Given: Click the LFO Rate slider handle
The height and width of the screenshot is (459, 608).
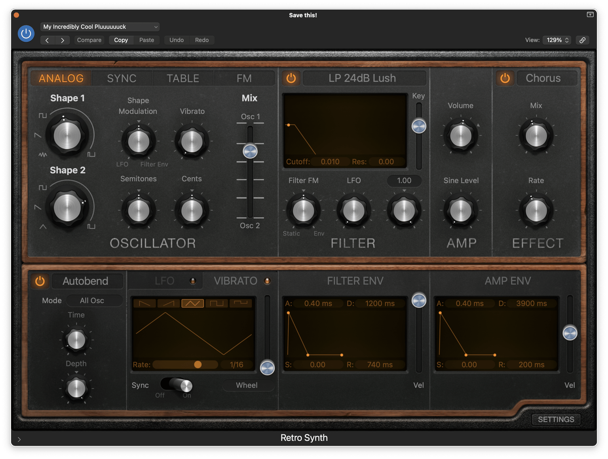Looking at the screenshot, I should tap(198, 365).
